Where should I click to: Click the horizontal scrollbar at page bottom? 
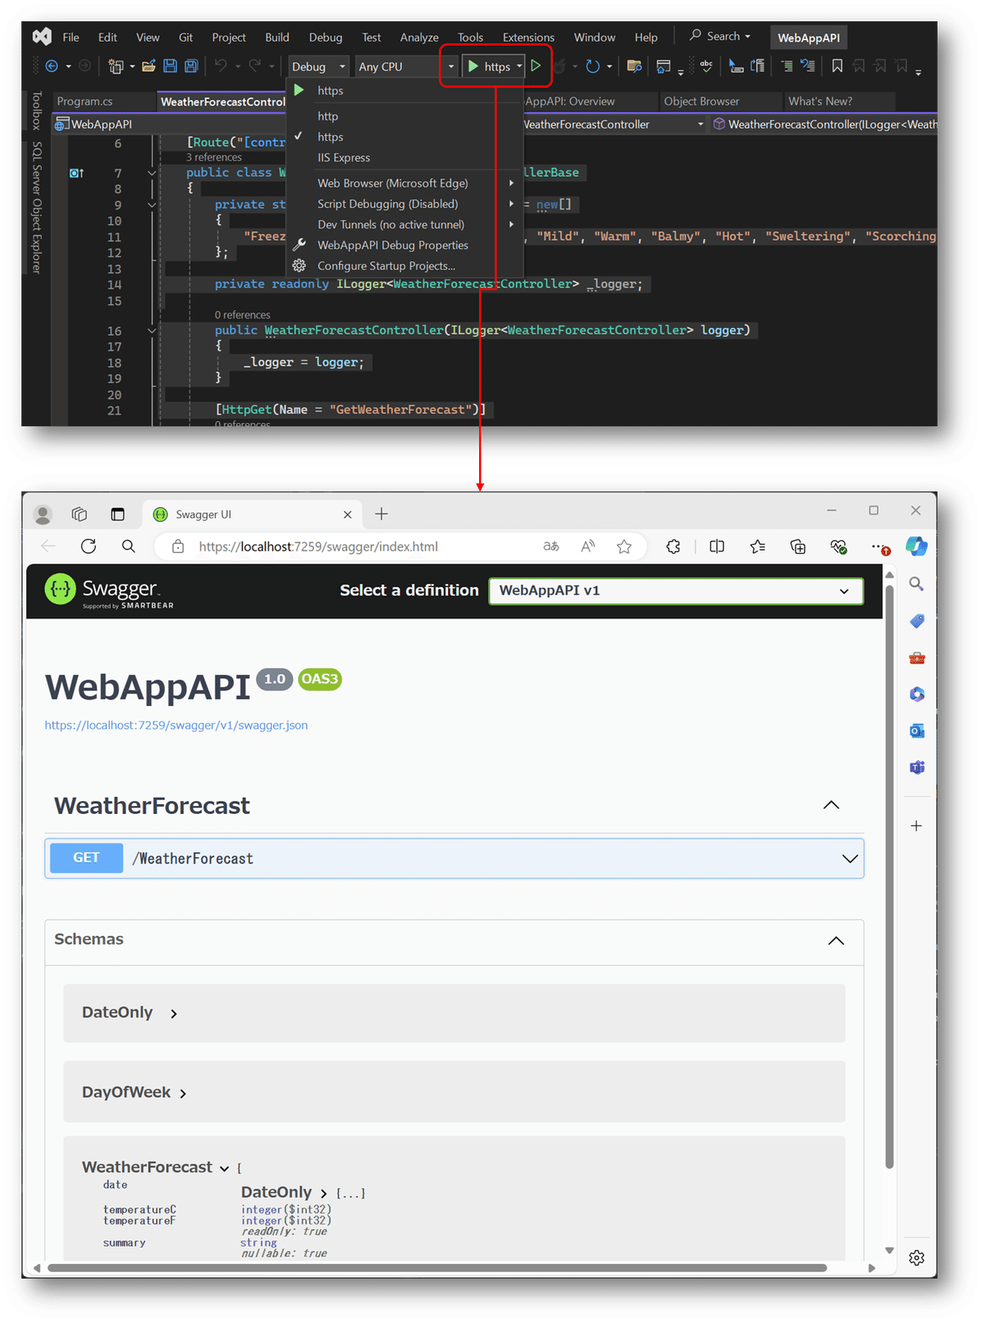(437, 1268)
